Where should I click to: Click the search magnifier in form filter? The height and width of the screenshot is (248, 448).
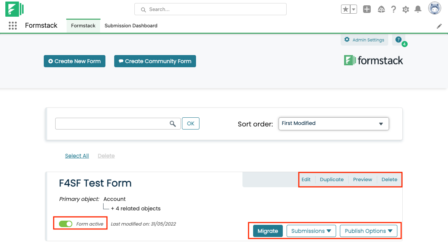pos(173,123)
